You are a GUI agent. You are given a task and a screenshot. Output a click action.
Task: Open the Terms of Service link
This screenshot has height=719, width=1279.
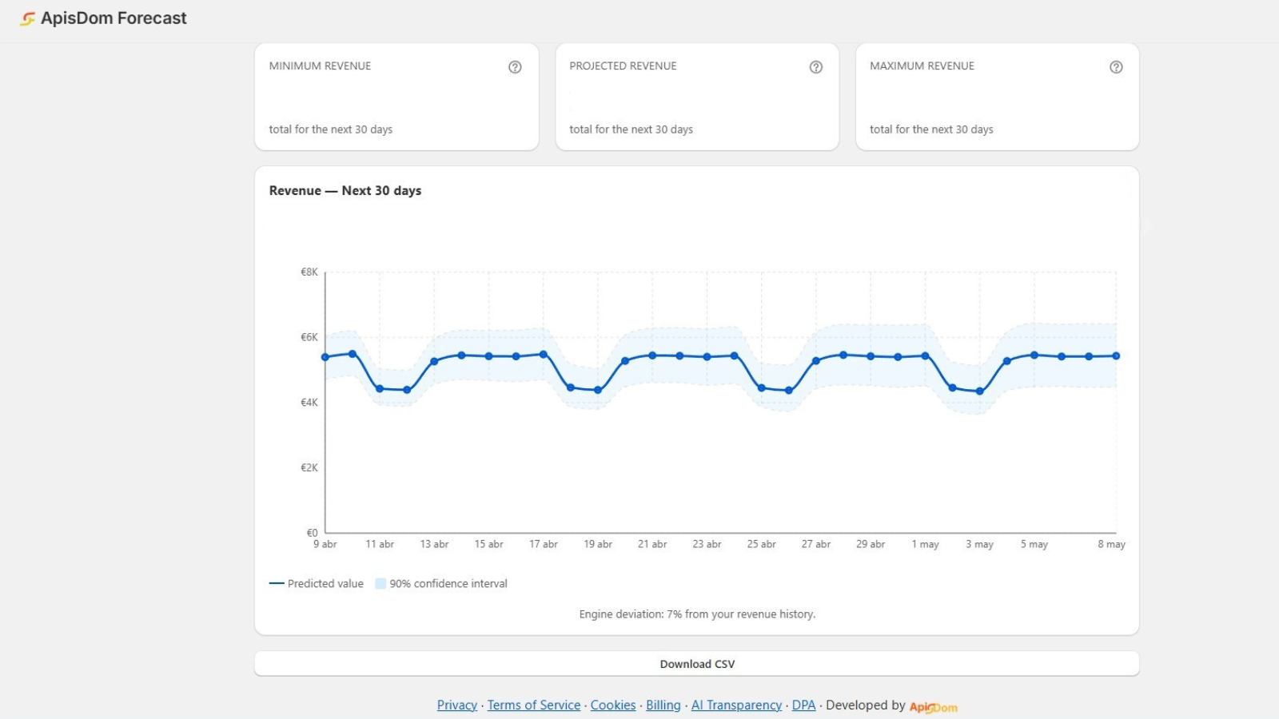point(534,705)
